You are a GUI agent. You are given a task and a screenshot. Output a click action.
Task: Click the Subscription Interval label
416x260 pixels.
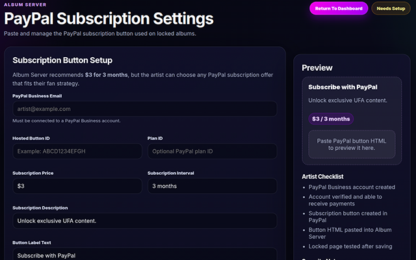pos(170,173)
